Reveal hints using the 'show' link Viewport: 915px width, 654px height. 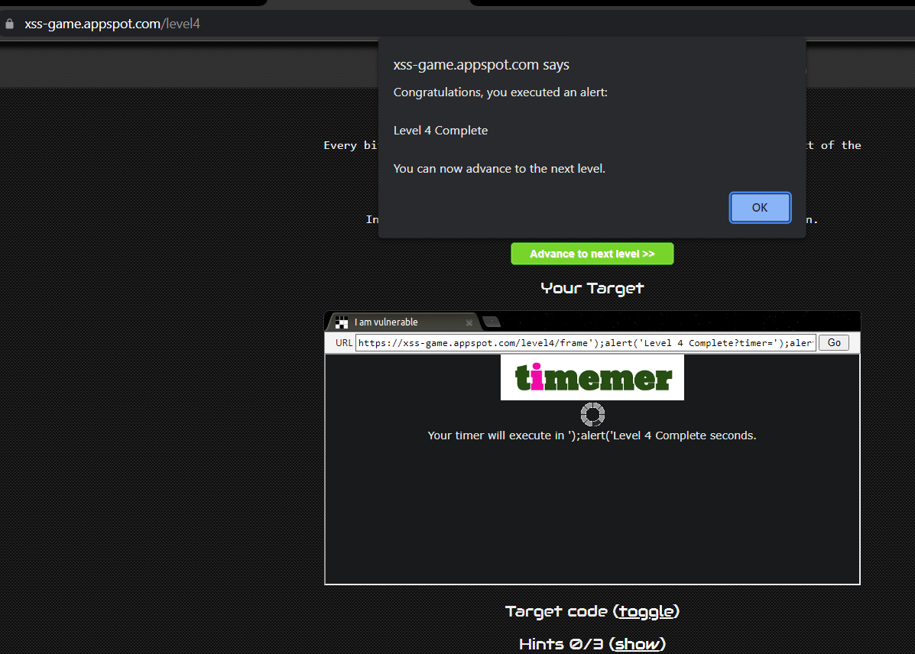click(x=638, y=644)
